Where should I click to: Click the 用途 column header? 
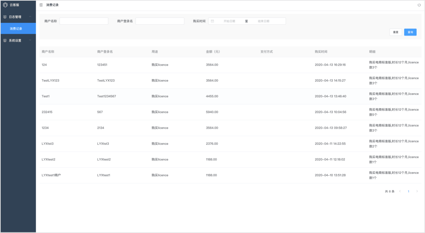155,52
